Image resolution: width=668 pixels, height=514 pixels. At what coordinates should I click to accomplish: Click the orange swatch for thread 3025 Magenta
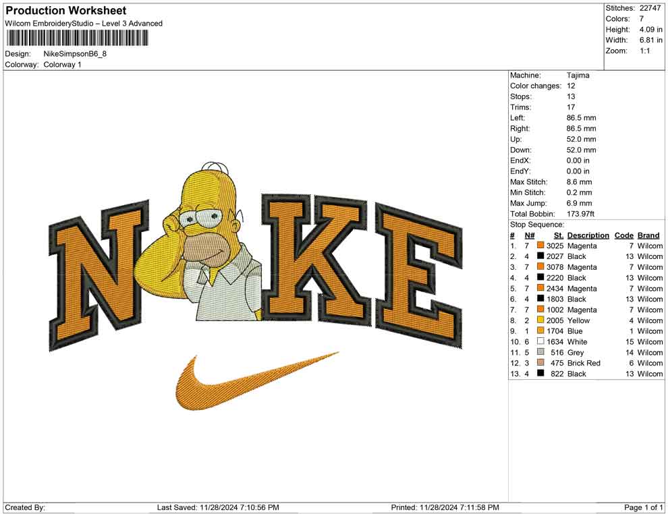point(540,246)
